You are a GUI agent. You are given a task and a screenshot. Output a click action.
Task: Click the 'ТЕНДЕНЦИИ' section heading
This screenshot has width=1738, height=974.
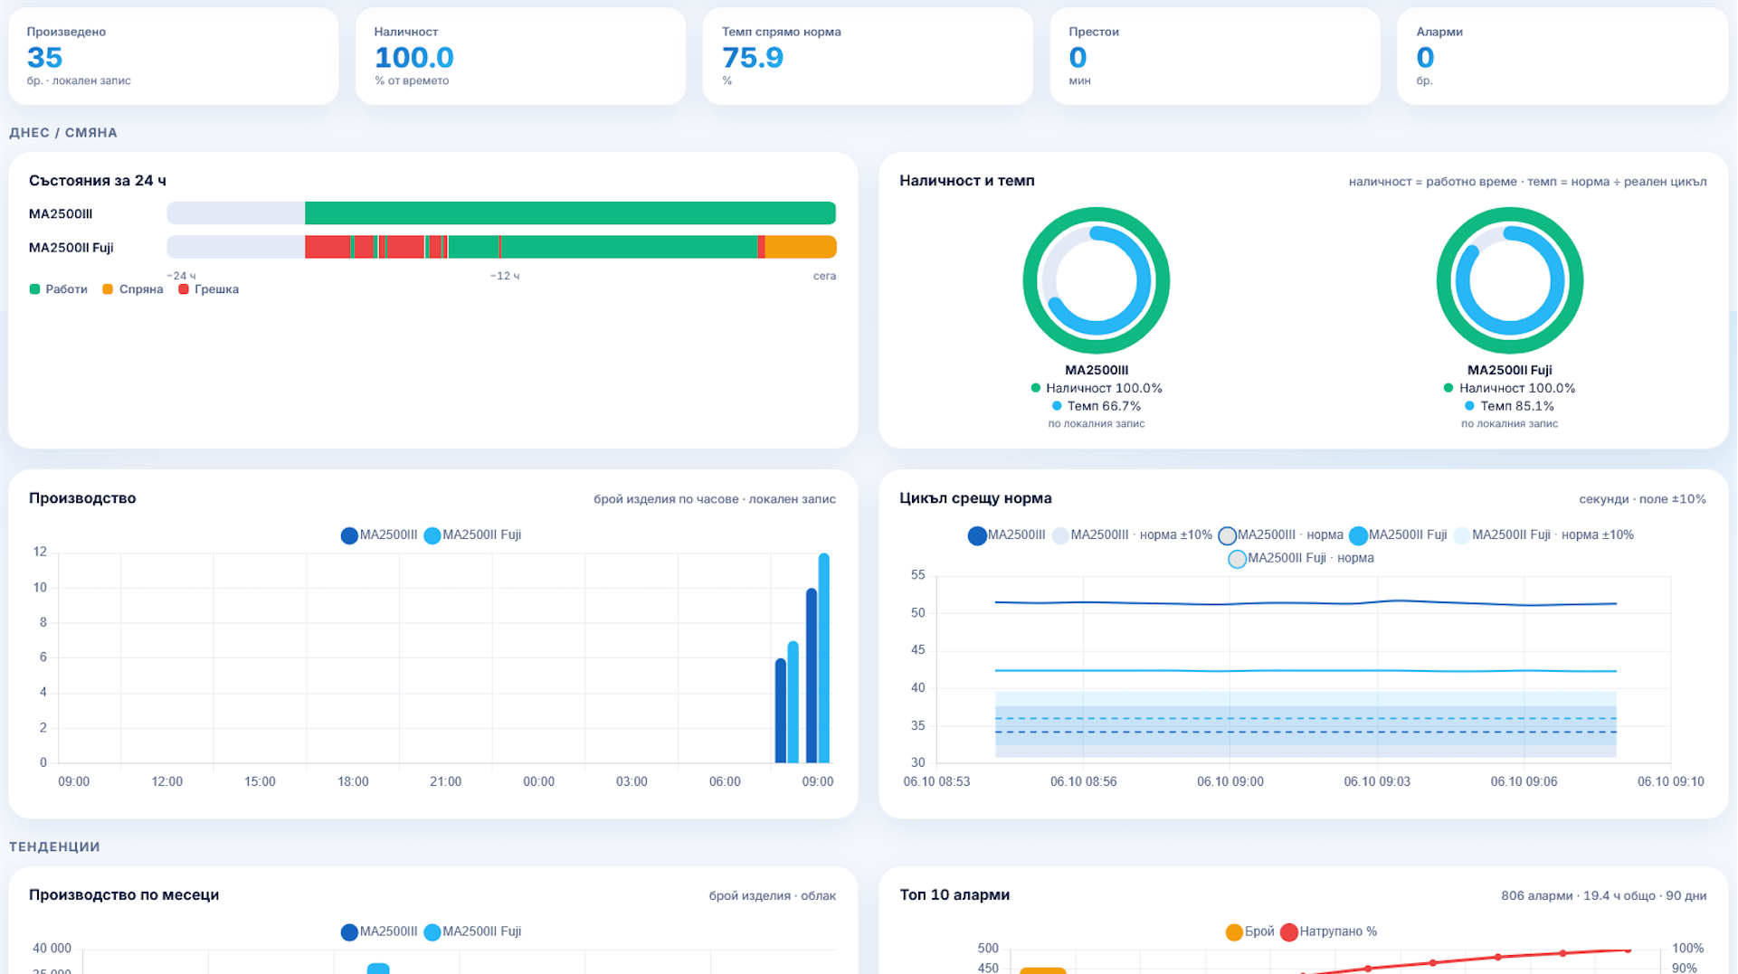tap(54, 846)
